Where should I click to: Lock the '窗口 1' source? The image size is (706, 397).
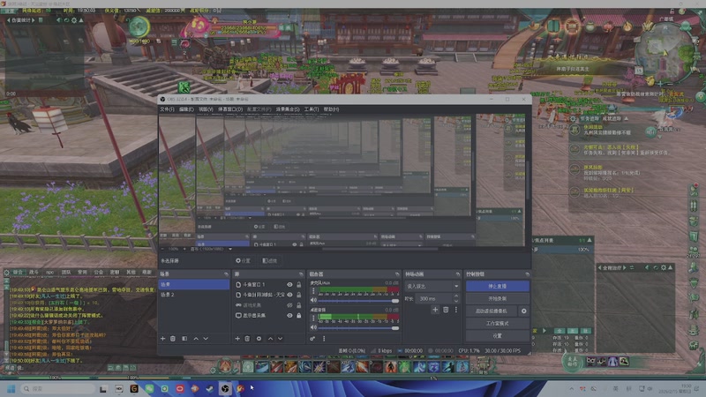click(298, 284)
